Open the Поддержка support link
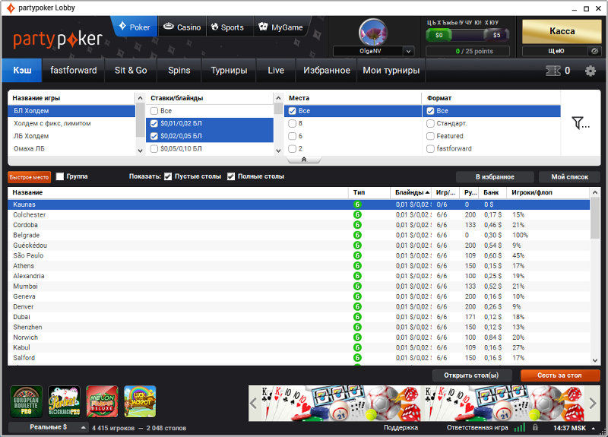This screenshot has height=437, width=608. (401, 428)
